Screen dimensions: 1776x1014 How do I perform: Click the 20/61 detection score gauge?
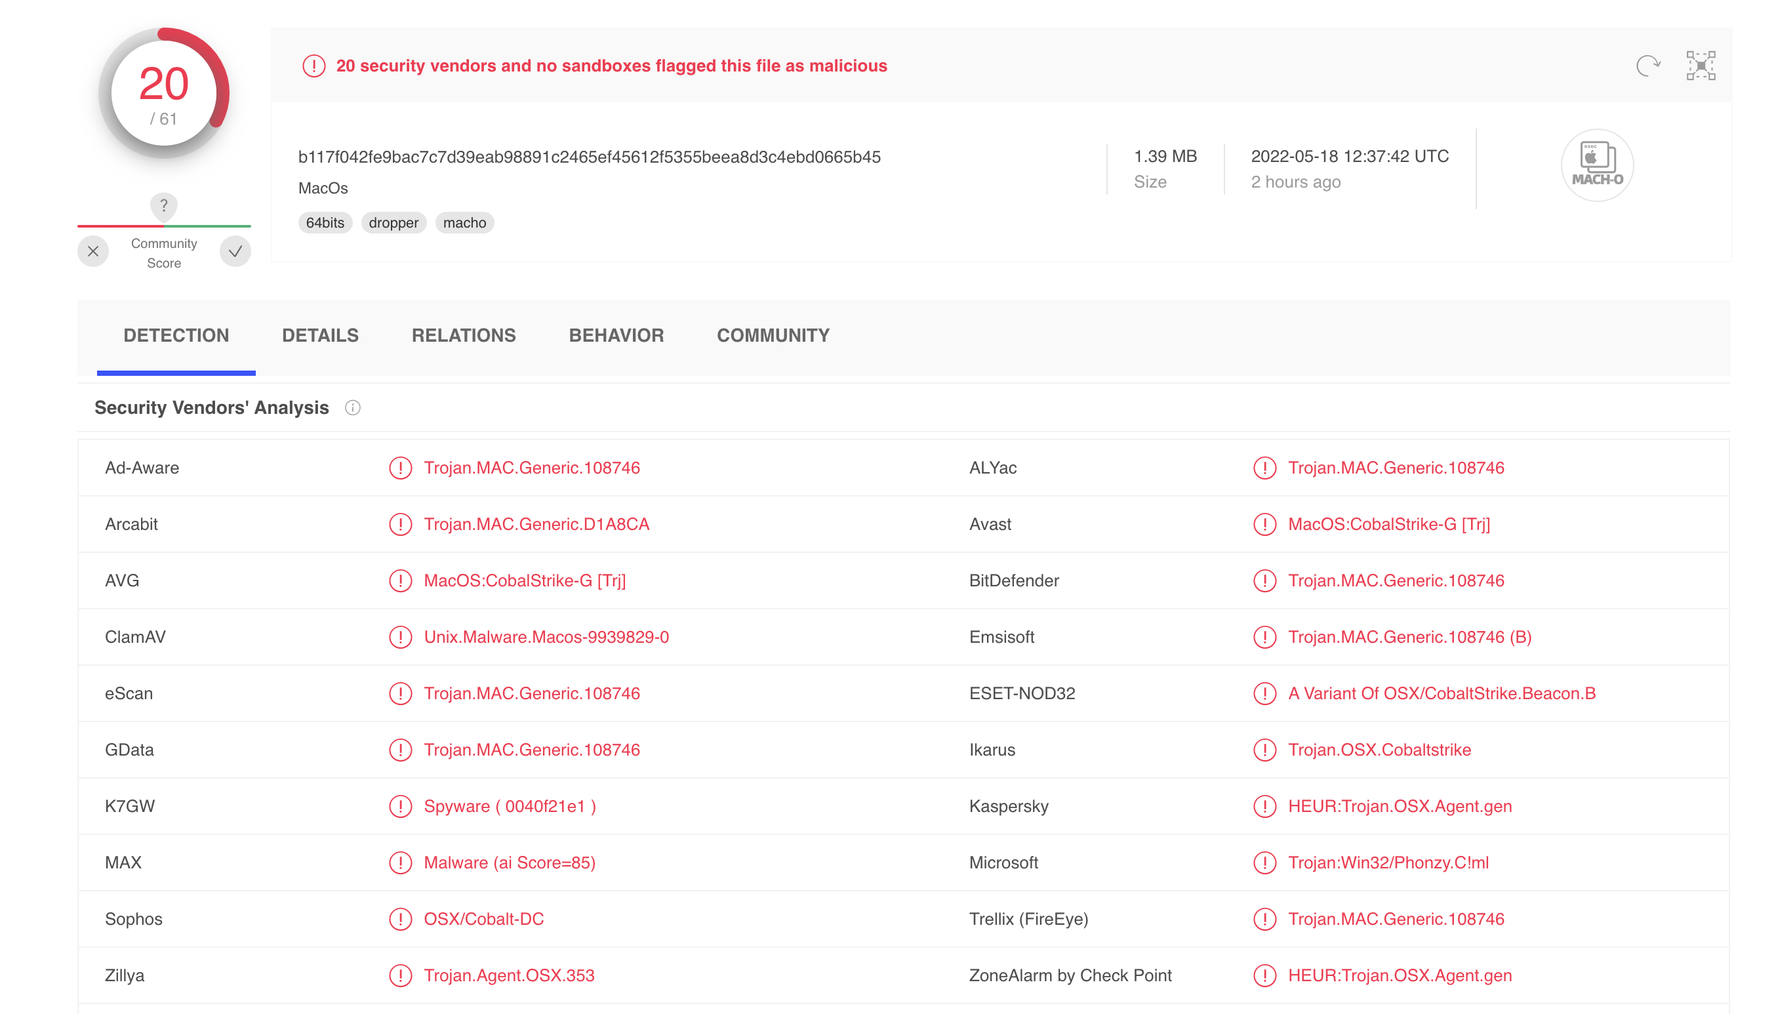pos(163,93)
